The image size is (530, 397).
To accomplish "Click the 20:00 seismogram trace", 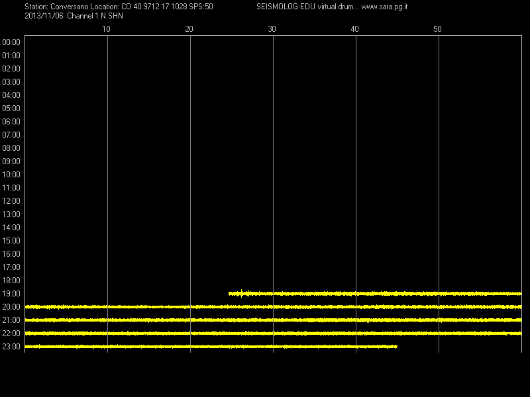I will [x=273, y=307].
